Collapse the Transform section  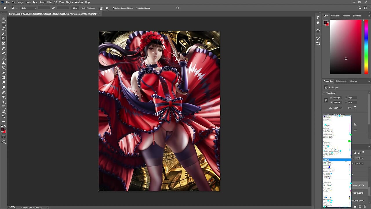(x=324, y=93)
